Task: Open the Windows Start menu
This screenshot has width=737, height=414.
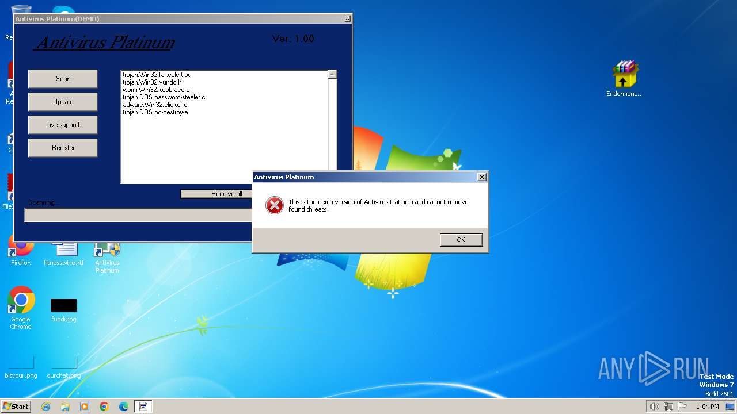Action: 16,406
